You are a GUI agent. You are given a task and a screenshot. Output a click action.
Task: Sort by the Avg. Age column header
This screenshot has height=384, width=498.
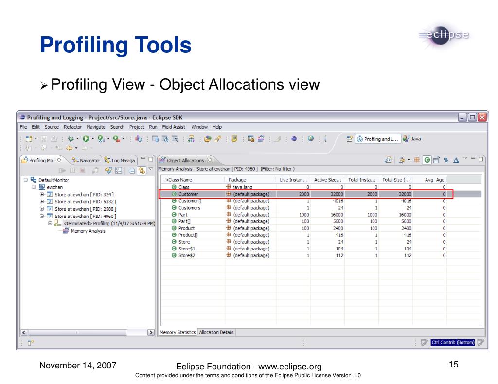(430, 180)
